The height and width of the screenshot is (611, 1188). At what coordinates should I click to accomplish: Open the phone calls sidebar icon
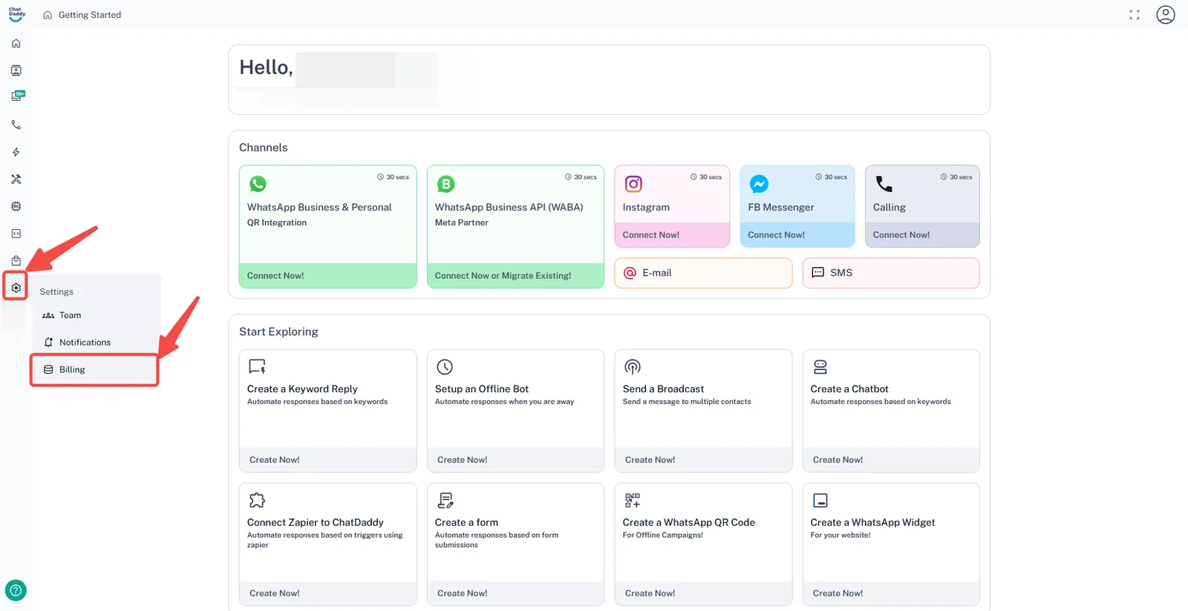pos(16,125)
